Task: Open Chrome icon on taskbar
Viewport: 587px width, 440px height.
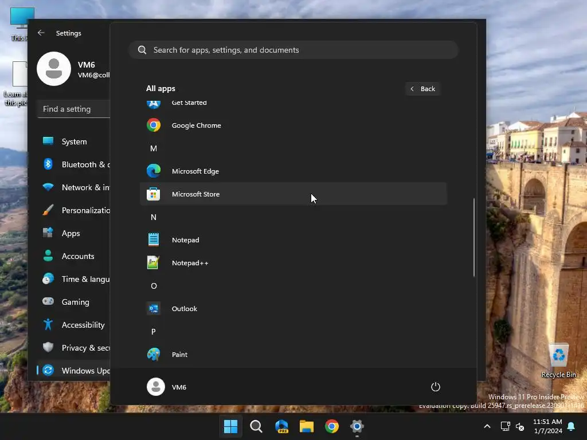Action: tap(332, 426)
